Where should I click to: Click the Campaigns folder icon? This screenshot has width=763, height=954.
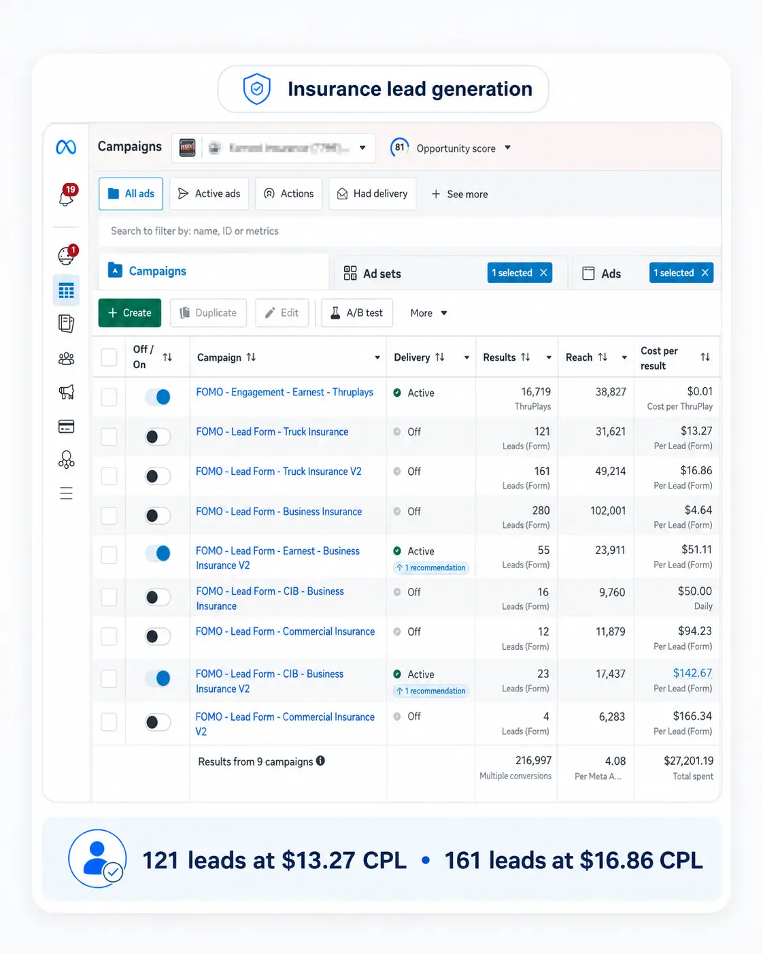tap(115, 270)
